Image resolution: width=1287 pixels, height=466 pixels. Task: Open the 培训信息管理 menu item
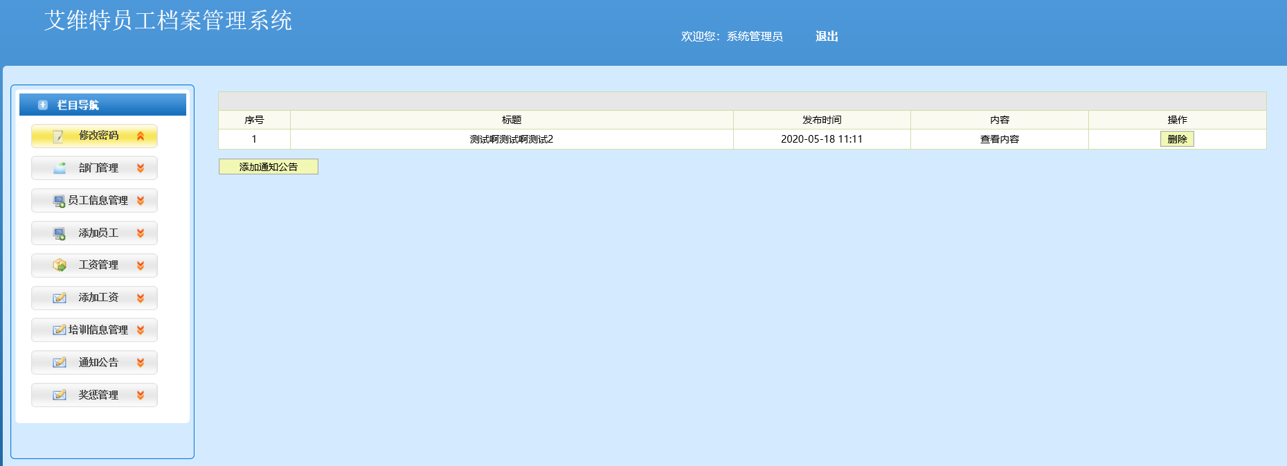point(94,330)
